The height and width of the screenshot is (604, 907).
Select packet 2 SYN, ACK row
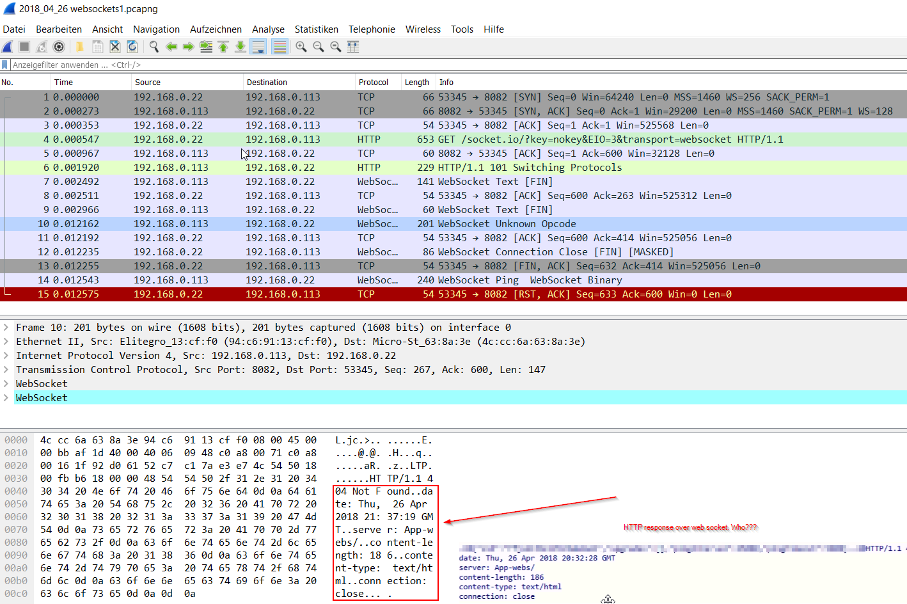pos(453,111)
